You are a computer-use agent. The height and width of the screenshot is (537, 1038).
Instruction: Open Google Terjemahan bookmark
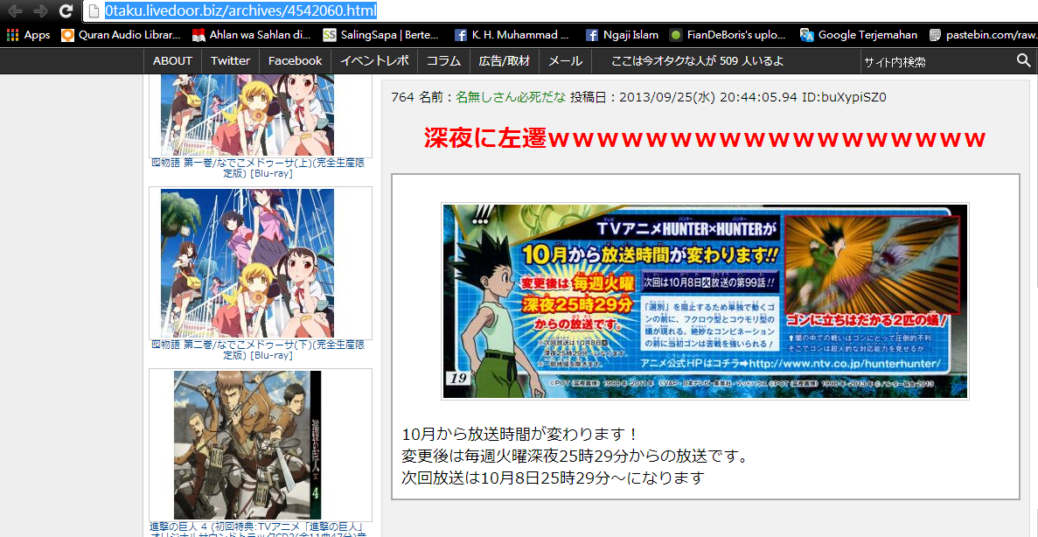859,35
